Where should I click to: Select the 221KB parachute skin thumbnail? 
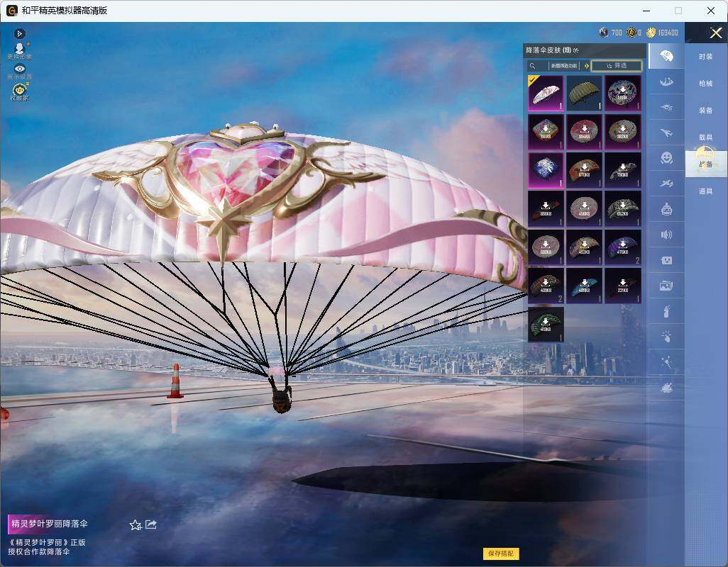click(623, 286)
